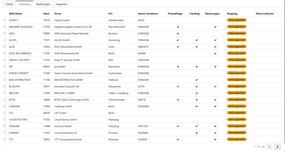285x152 pixels.
Task: Click nicht zugeordnet badge for ANQA IT-SECURITY
Action: point(237,60)
